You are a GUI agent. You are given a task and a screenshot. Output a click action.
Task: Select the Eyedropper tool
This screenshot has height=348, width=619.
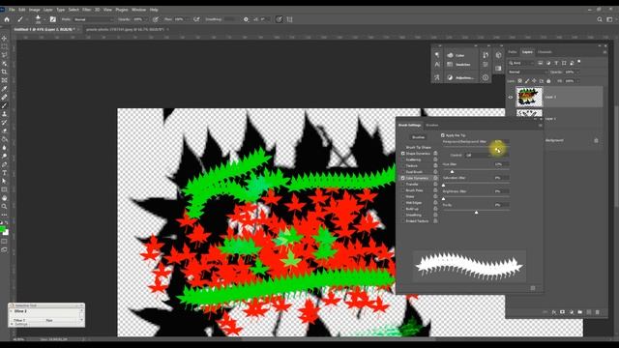(x=4, y=88)
